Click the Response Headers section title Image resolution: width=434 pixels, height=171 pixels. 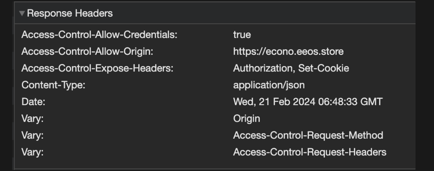[x=70, y=13]
